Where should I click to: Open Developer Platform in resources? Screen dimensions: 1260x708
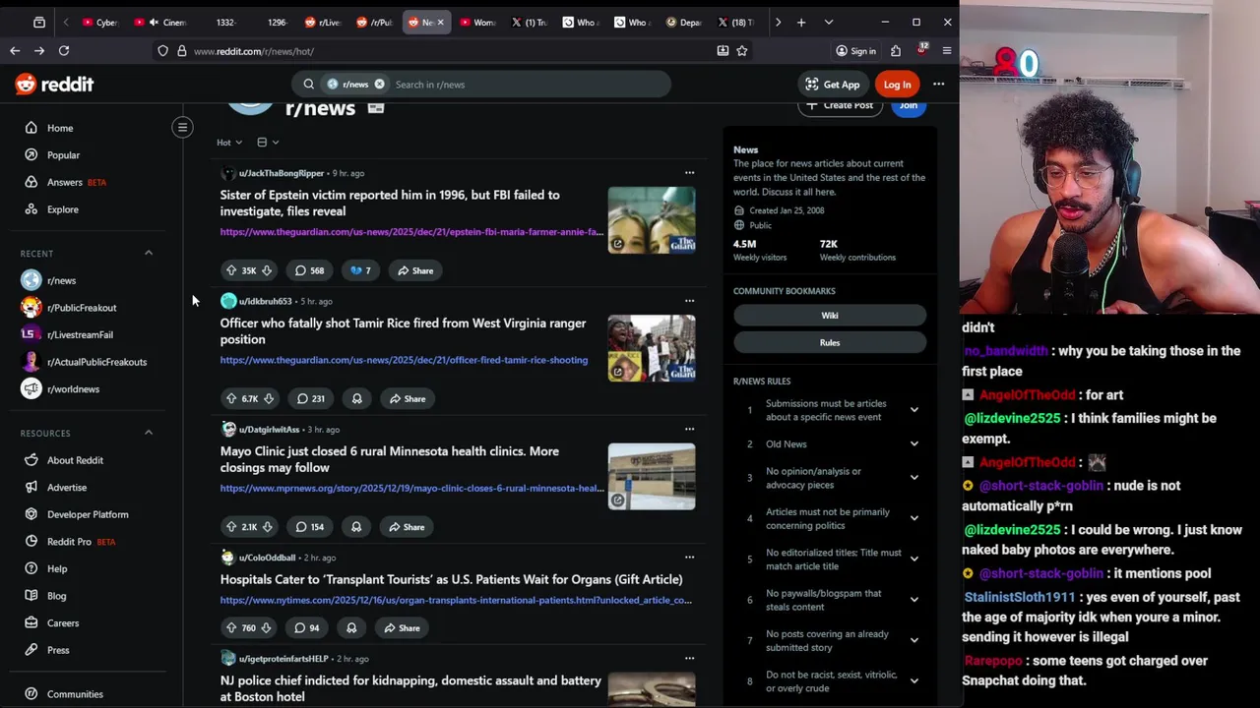(x=88, y=514)
